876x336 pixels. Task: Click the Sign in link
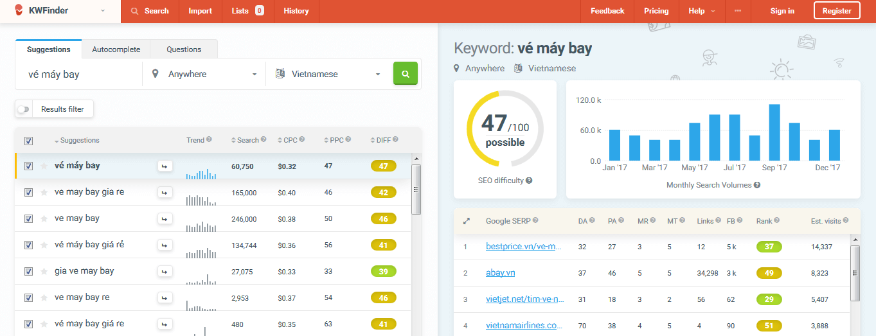[x=782, y=11]
